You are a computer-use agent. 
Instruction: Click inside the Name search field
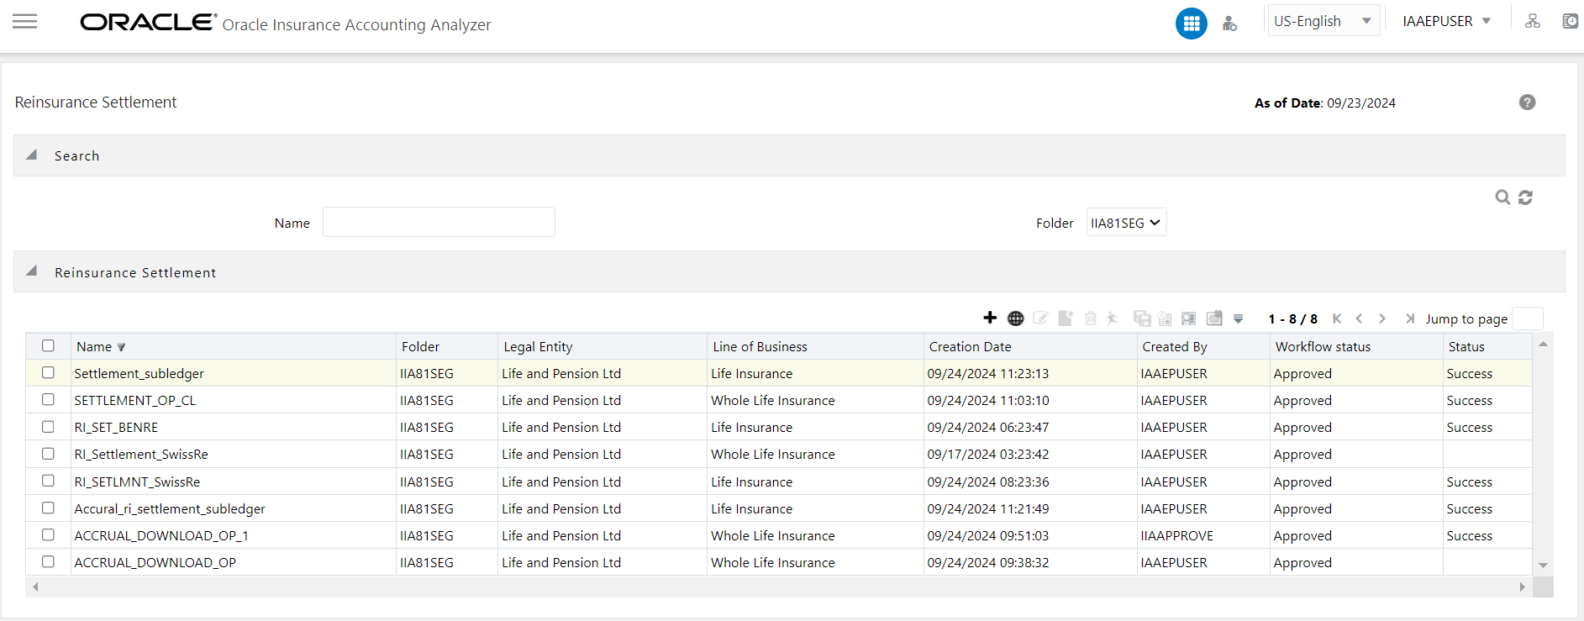(x=439, y=222)
